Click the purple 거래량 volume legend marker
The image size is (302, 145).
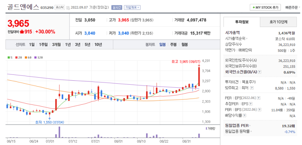[206, 128]
